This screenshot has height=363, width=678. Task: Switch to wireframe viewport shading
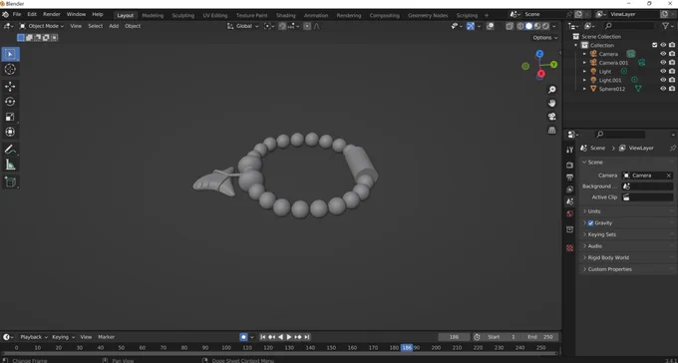(520, 26)
